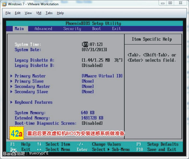189x159 pixels.
Task: Open the Keyboard Features submenu label
Action: pos(34,102)
